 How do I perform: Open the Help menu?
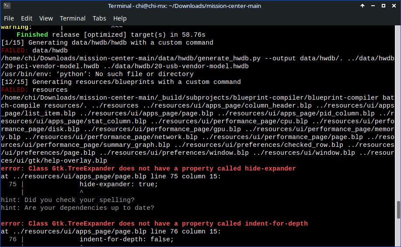pos(120,18)
